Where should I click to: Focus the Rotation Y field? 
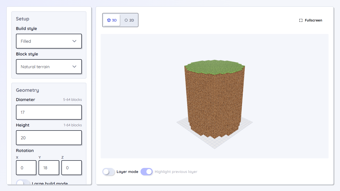(x=49, y=168)
